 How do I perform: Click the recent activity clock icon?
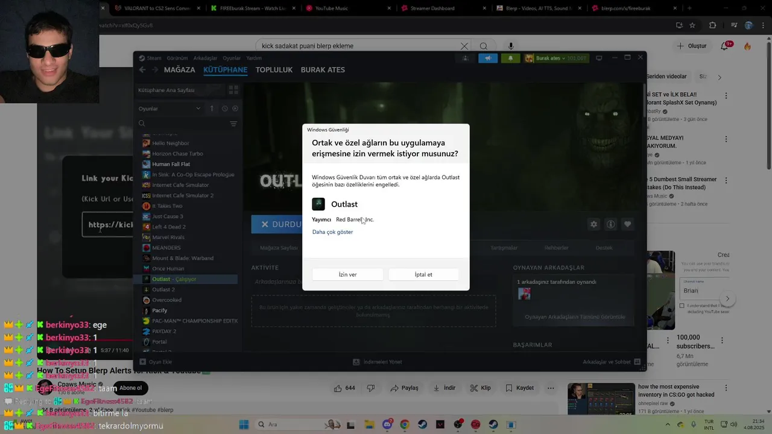225,108
